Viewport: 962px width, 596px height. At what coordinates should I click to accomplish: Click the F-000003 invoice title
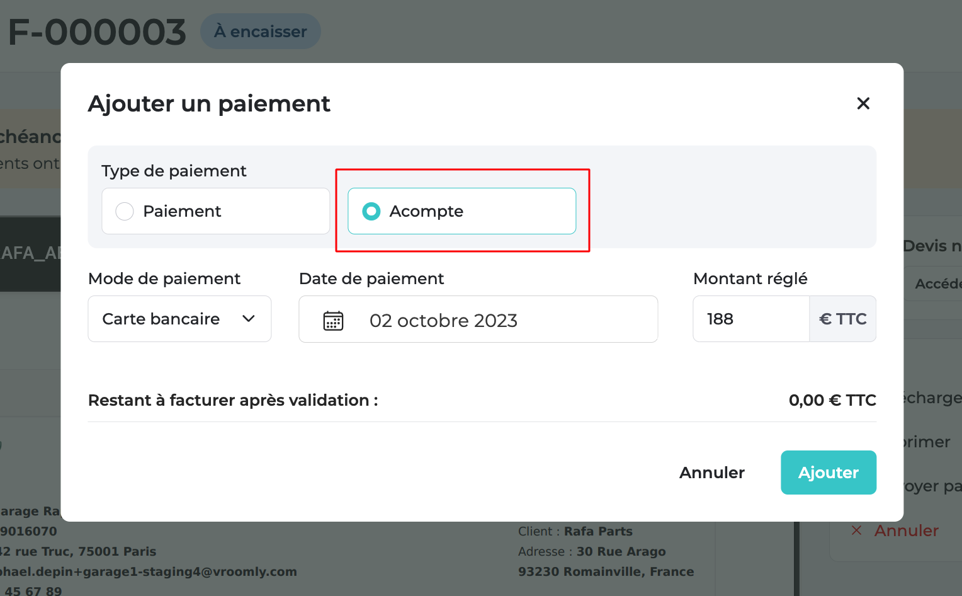[x=97, y=32]
